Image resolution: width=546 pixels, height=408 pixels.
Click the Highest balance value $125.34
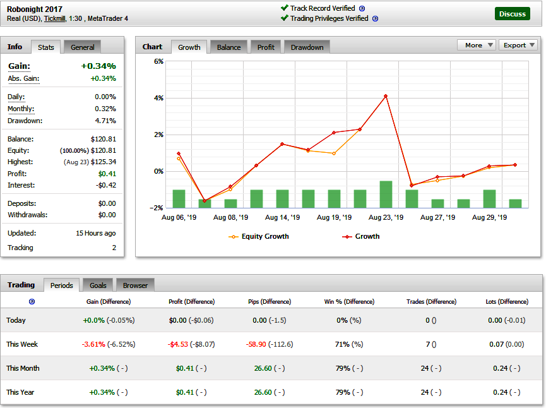pyautogui.click(x=104, y=162)
